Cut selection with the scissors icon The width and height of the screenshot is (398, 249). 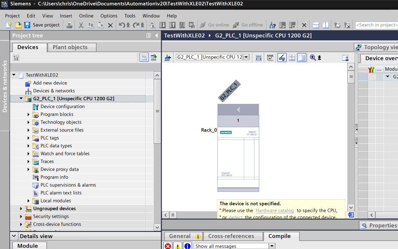point(81,25)
